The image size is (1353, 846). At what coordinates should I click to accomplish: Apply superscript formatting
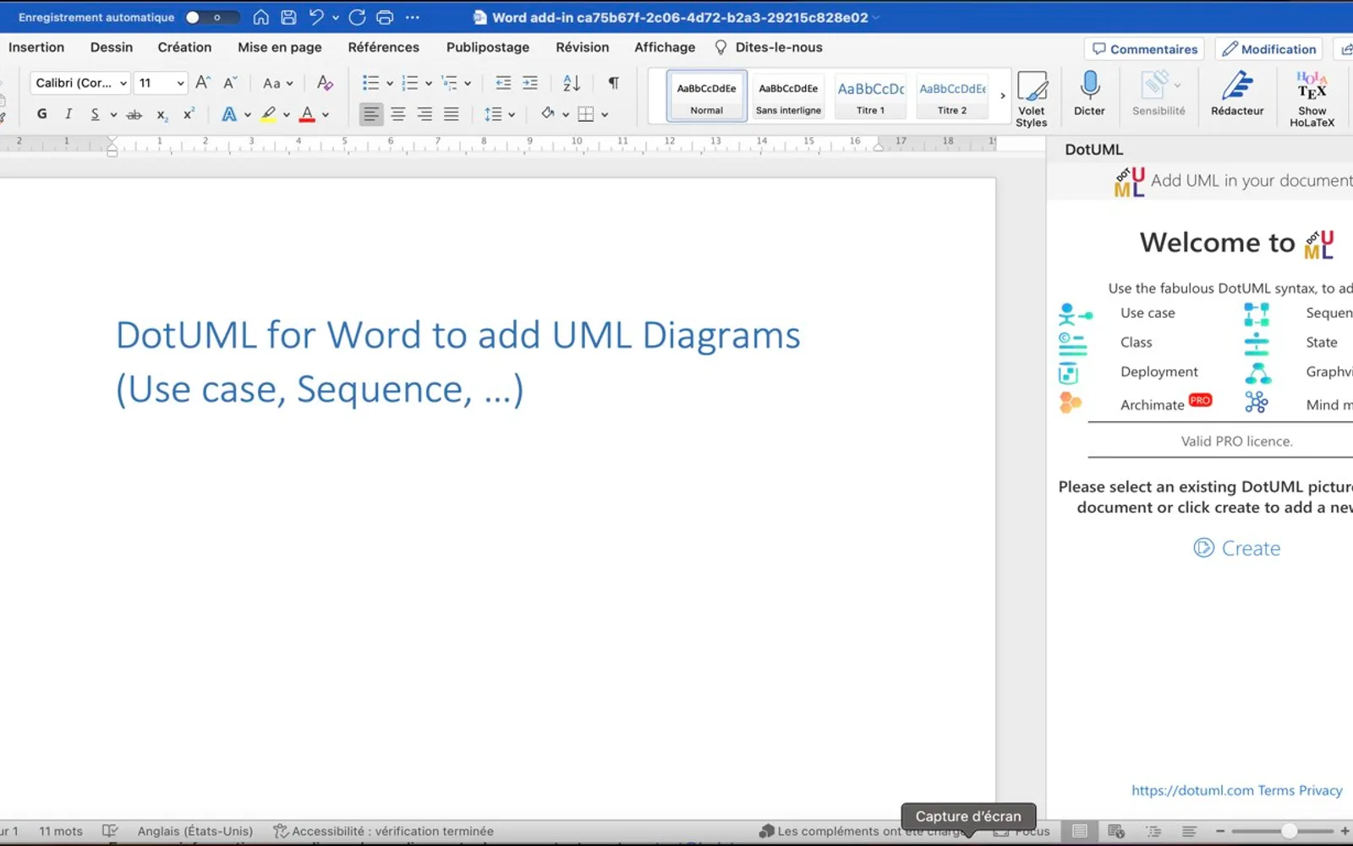(189, 114)
